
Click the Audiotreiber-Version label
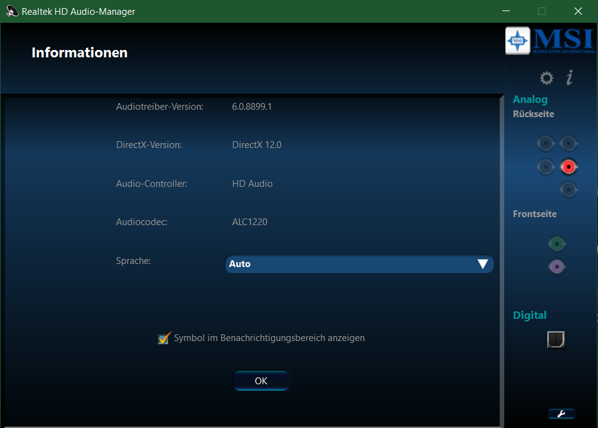coord(160,107)
